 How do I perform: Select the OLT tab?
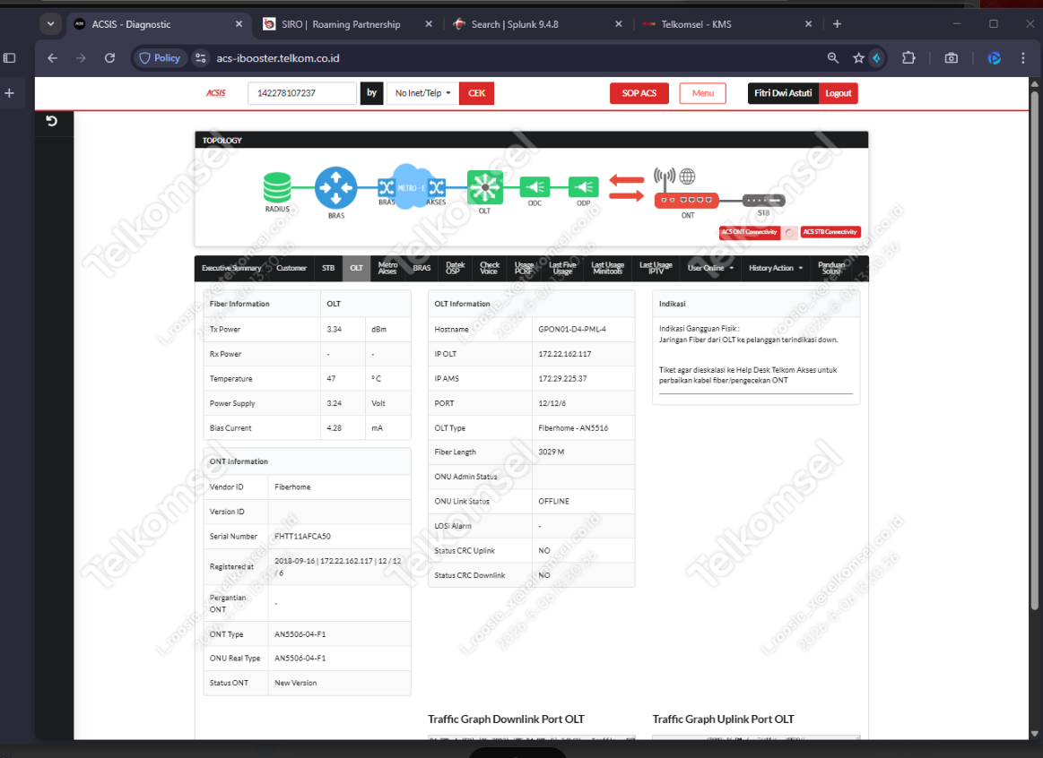point(357,269)
